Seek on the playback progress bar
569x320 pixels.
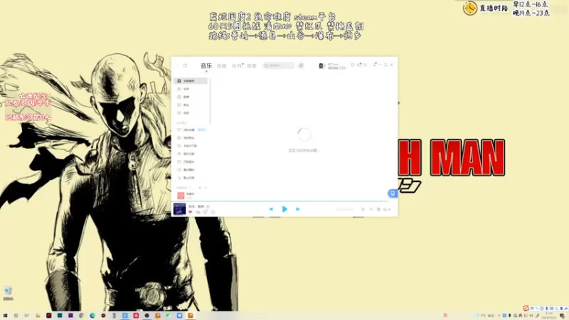coord(280,201)
